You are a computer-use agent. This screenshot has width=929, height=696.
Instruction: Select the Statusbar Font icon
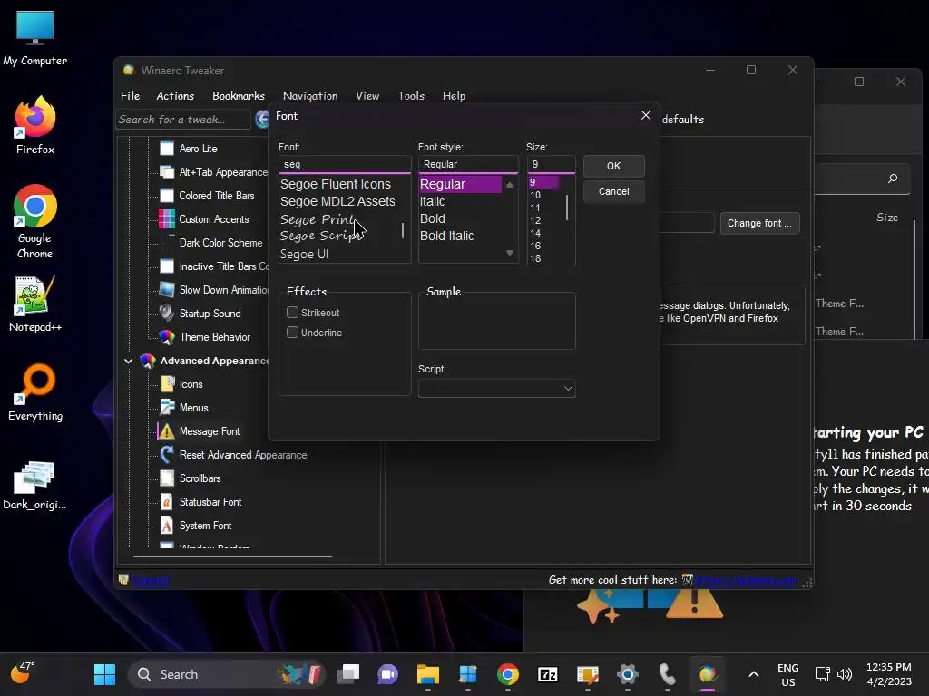(x=167, y=502)
